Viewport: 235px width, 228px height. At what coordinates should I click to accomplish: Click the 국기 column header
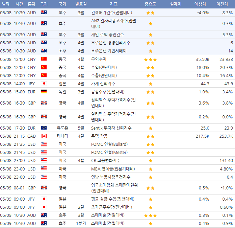pos(44,4)
